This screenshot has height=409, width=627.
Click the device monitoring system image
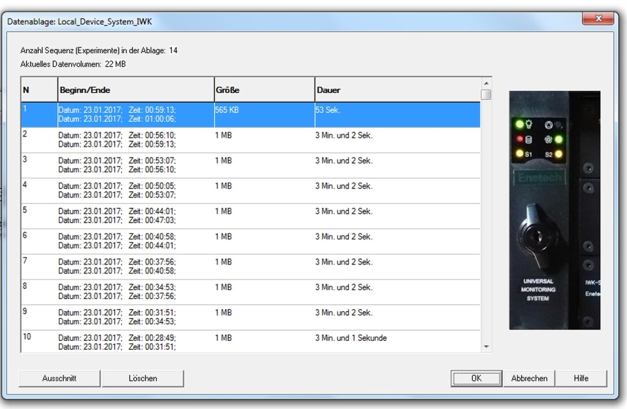point(554,210)
